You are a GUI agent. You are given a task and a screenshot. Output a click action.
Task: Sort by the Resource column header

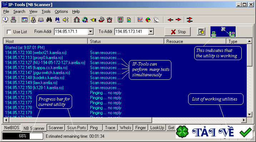[x=195, y=41]
